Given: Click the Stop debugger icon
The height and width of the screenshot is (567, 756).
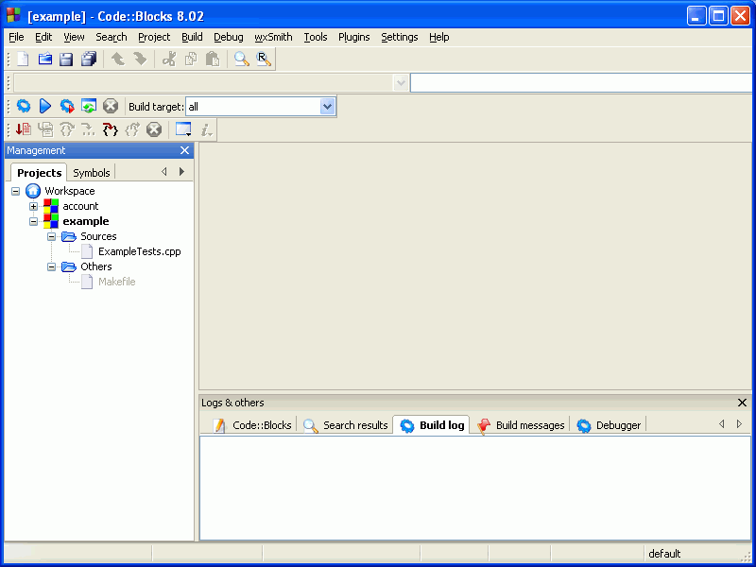Looking at the screenshot, I should (x=154, y=129).
